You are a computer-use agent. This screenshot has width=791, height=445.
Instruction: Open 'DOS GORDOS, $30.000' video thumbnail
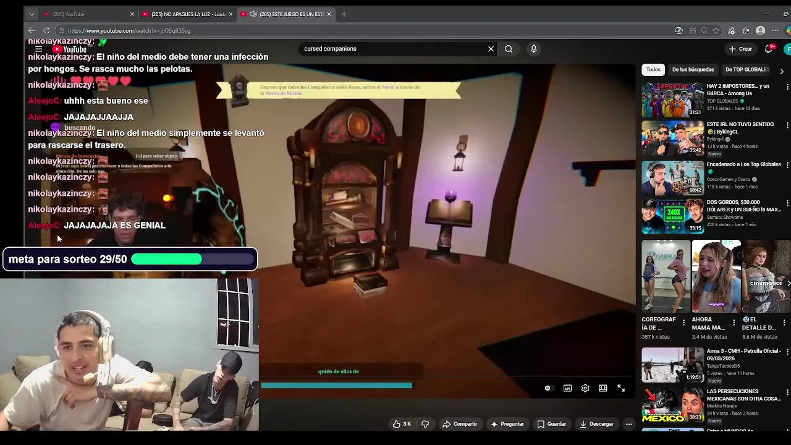pyautogui.click(x=672, y=215)
